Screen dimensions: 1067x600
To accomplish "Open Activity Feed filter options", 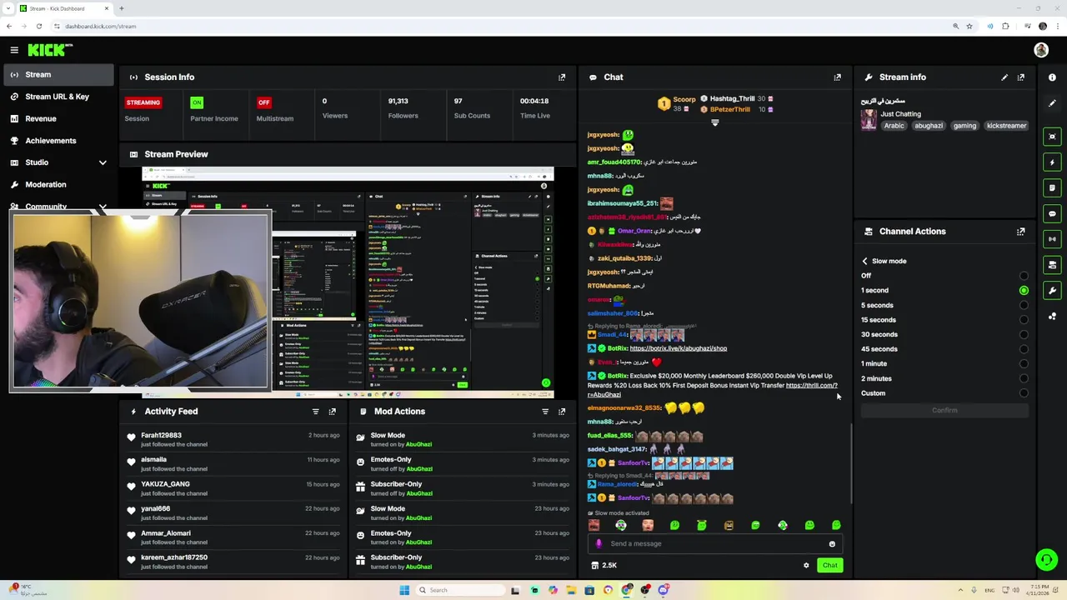I will (x=316, y=412).
